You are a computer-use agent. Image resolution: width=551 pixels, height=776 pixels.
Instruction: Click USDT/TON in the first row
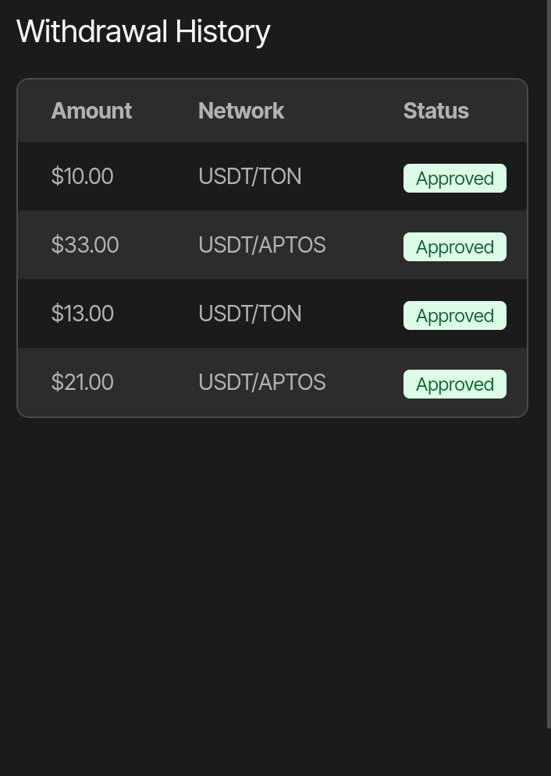pos(250,176)
